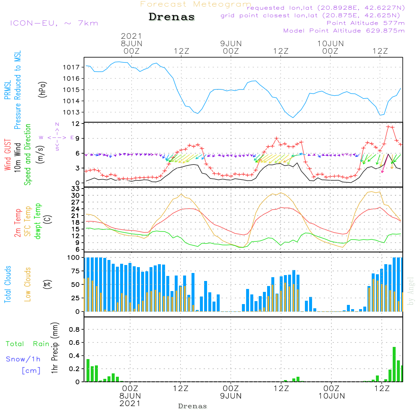This screenshot has height=420, width=420.
Task: Click green 'Speed and Direction' label
Action: pos(27,155)
